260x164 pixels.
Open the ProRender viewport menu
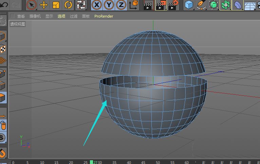(104, 16)
